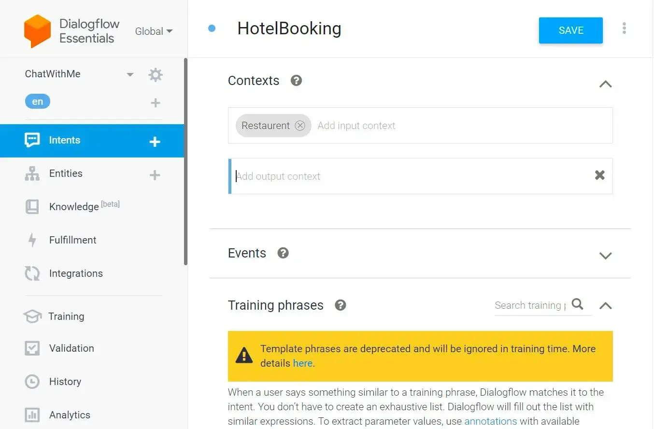Add a language with the plus icon
The height and width of the screenshot is (429, 654).
coord(156,103)
